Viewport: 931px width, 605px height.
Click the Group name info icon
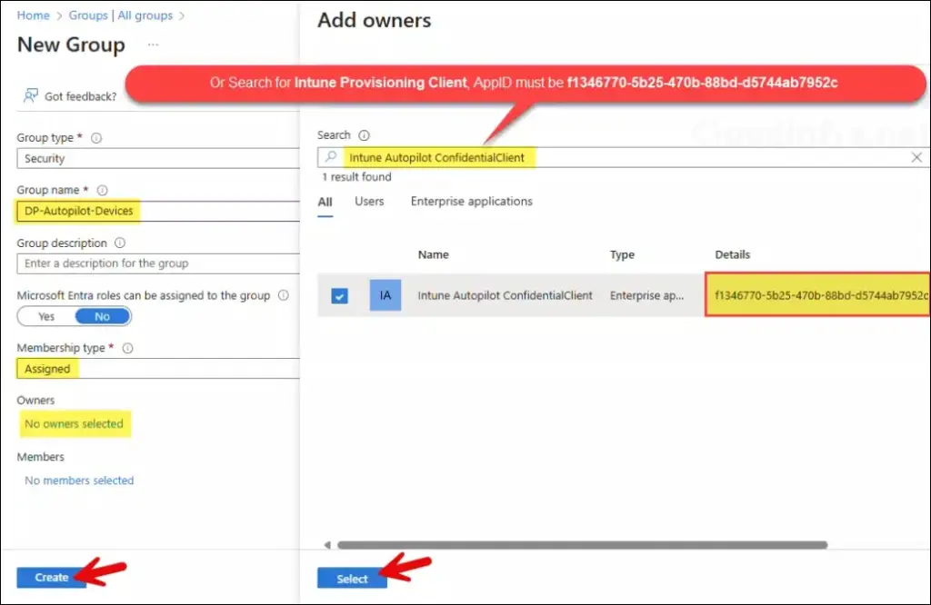(102, 191)
